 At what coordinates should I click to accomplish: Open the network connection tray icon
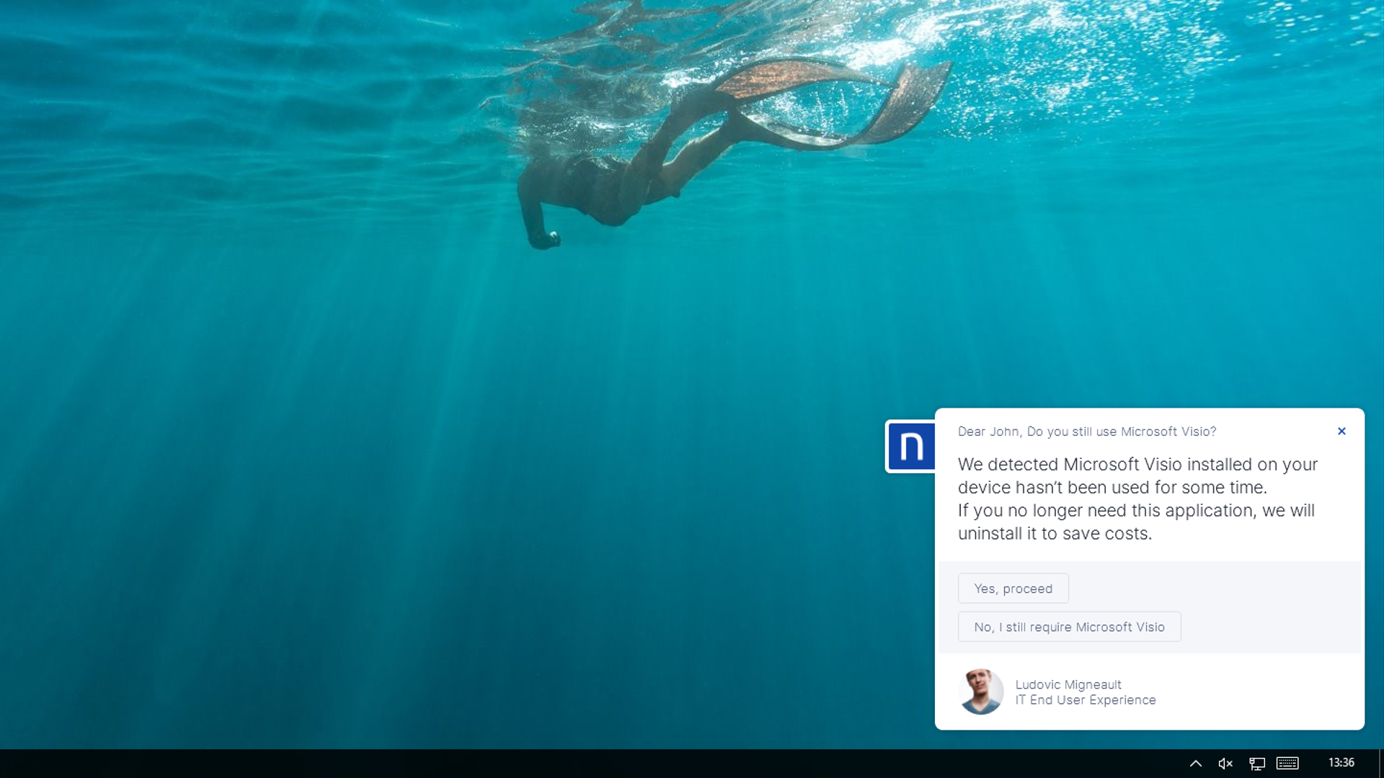pos(1257,764)
